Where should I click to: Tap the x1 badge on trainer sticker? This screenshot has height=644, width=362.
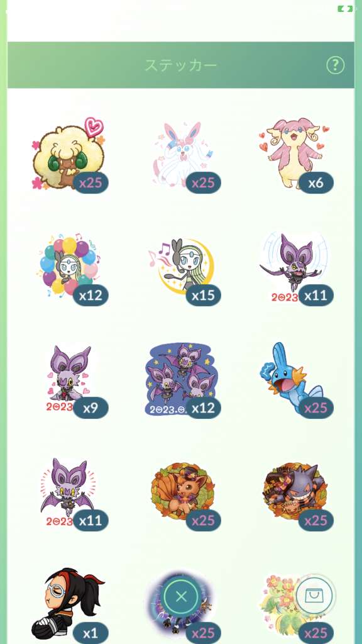tap(90, 633)
